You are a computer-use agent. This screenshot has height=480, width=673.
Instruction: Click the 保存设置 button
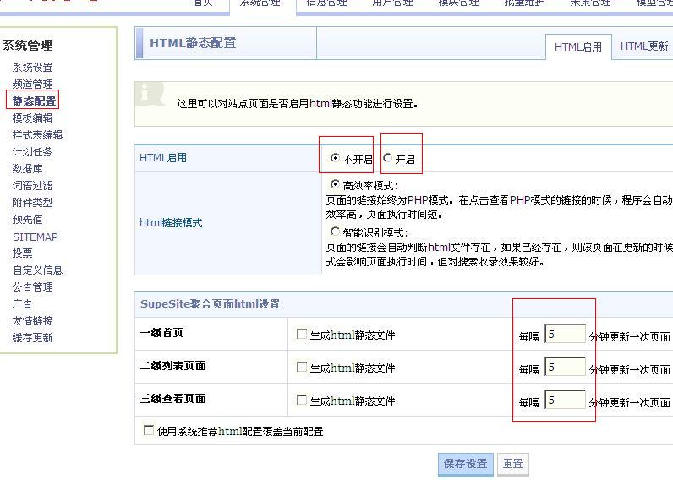(x=466, y=464)
